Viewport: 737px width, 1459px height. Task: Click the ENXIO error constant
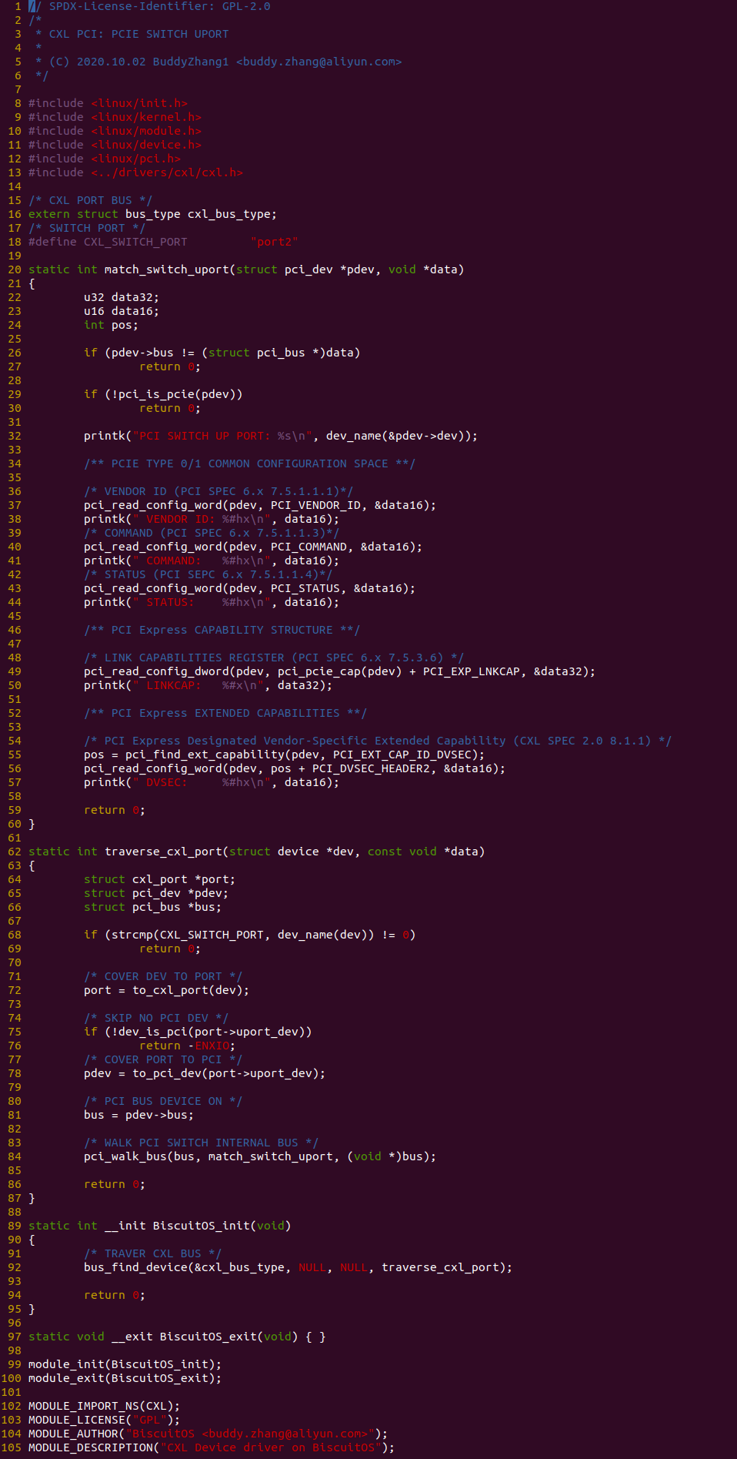(x=212, y=1046)
